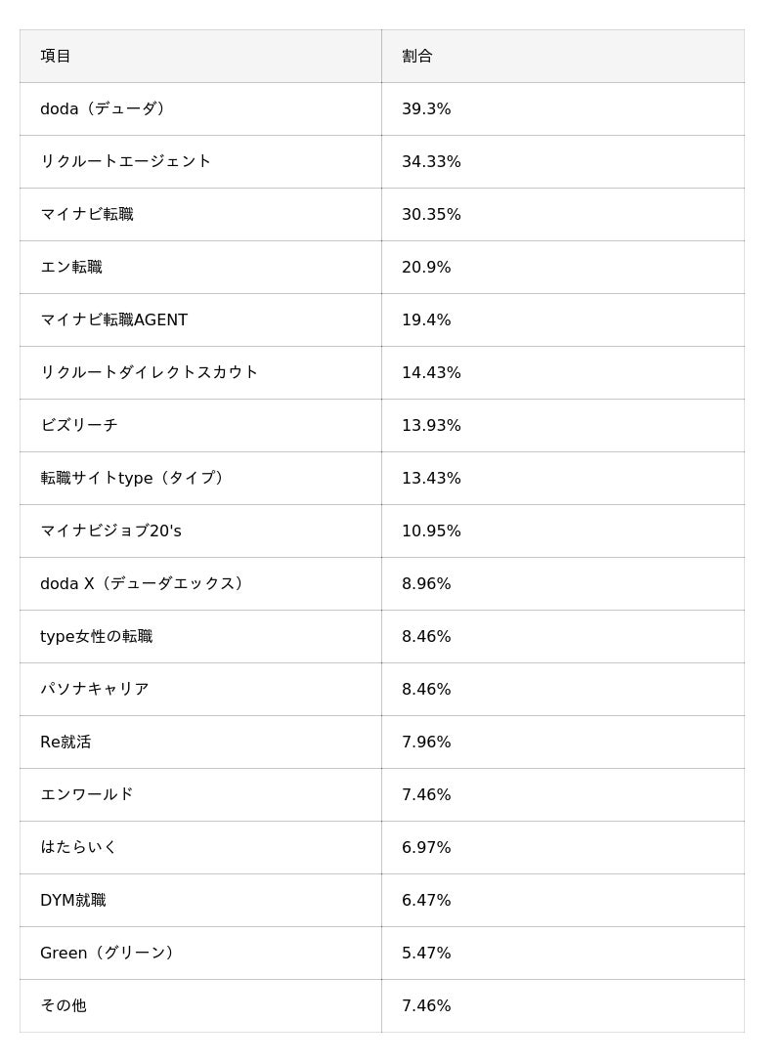Click the エンワールド table entry
Image resolution: width=782 pixels, height=1062 pixels.
(x=87, y=795)
